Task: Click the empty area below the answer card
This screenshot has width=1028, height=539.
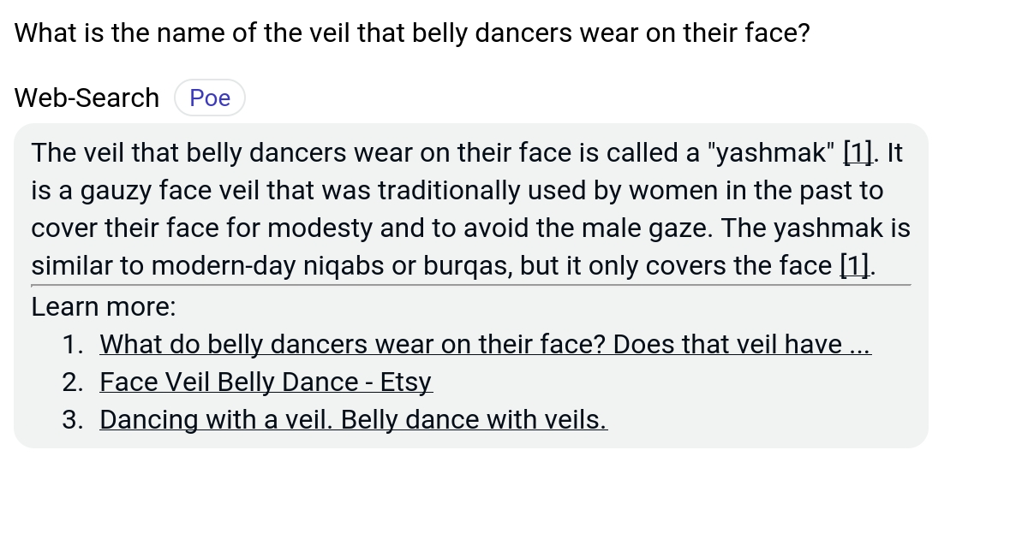Action: (514, 496)
